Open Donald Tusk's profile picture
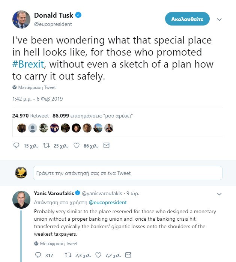This screenshot has width=236, height=262. point(21,20)
